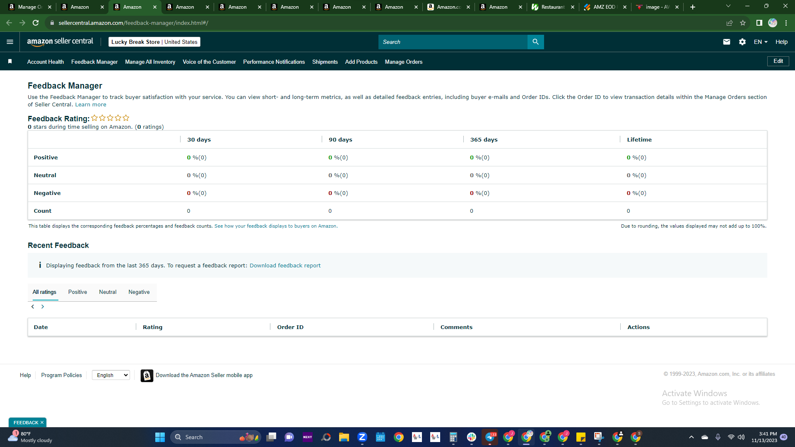Bookmark this page with the star icon
The width and height of the screenshot is (795, 447).
click(743, 23)
